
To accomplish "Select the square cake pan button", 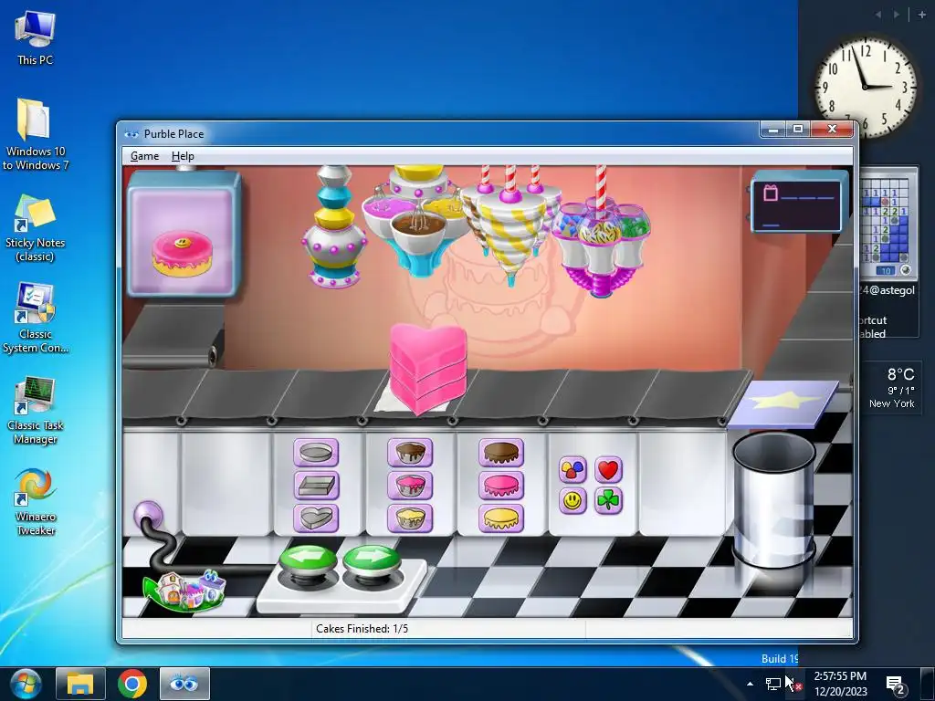I will (x=316, y=486).
